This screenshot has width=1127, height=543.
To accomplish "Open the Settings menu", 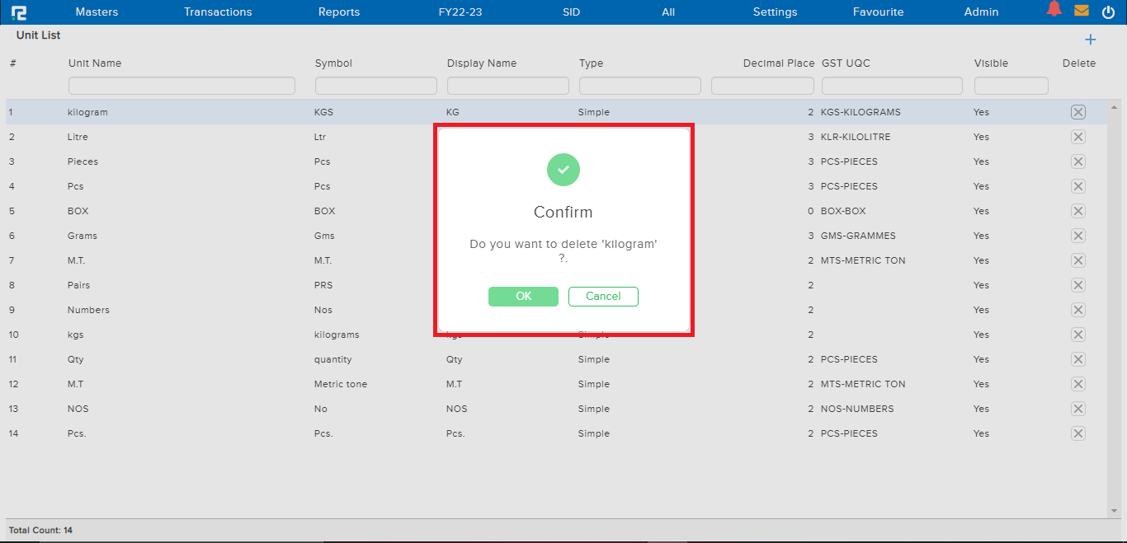I will click(775, 12).
